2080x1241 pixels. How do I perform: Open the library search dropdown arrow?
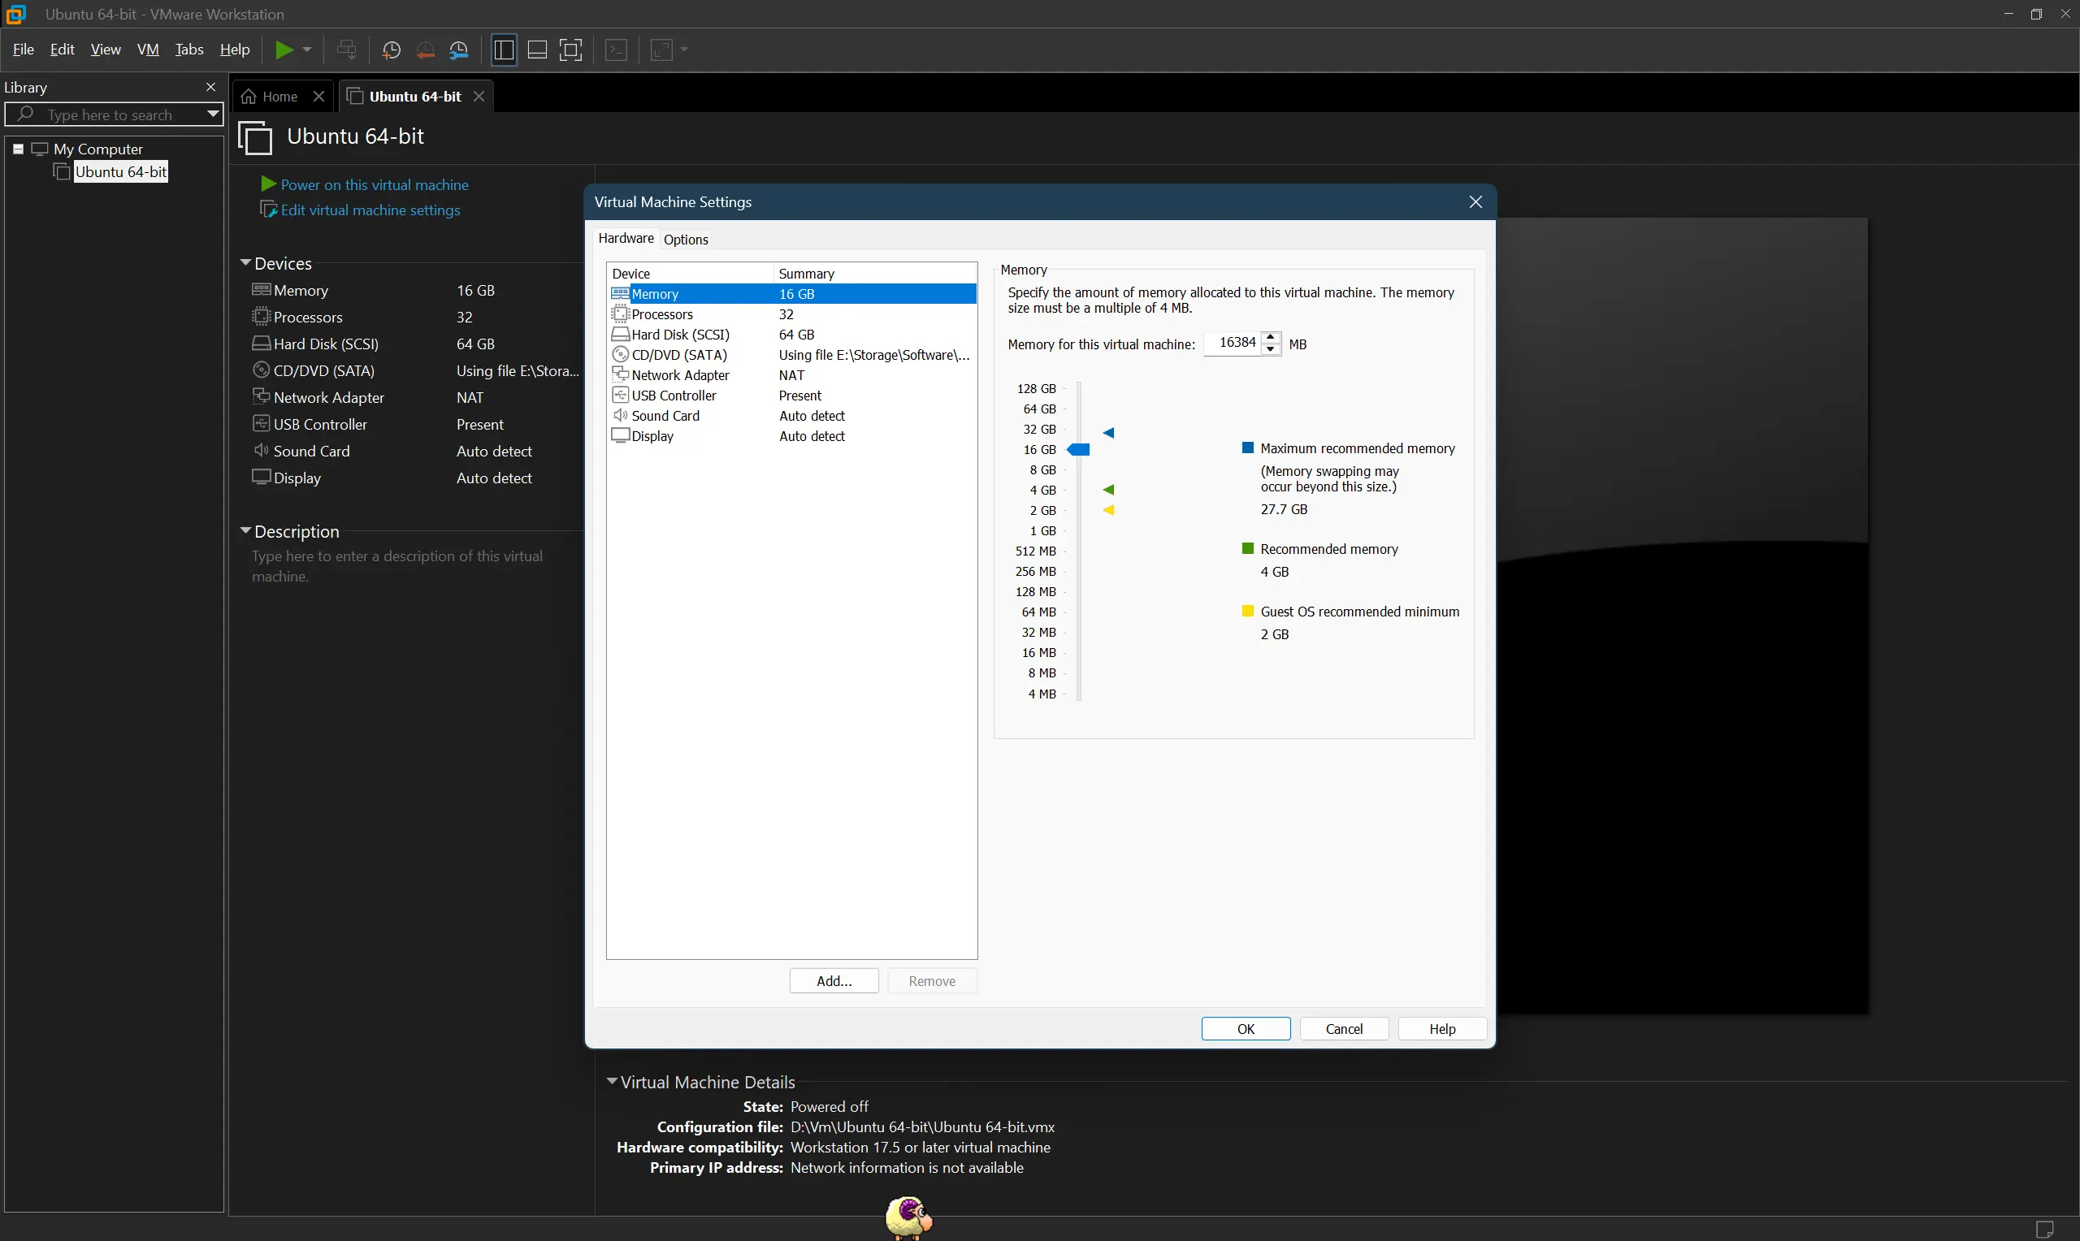212,115
